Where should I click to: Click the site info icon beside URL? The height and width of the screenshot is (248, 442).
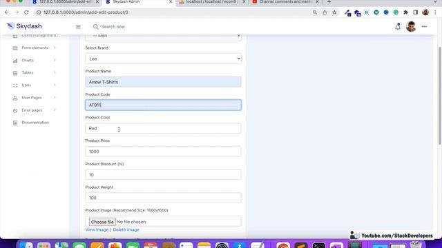[x=39, y=12]
